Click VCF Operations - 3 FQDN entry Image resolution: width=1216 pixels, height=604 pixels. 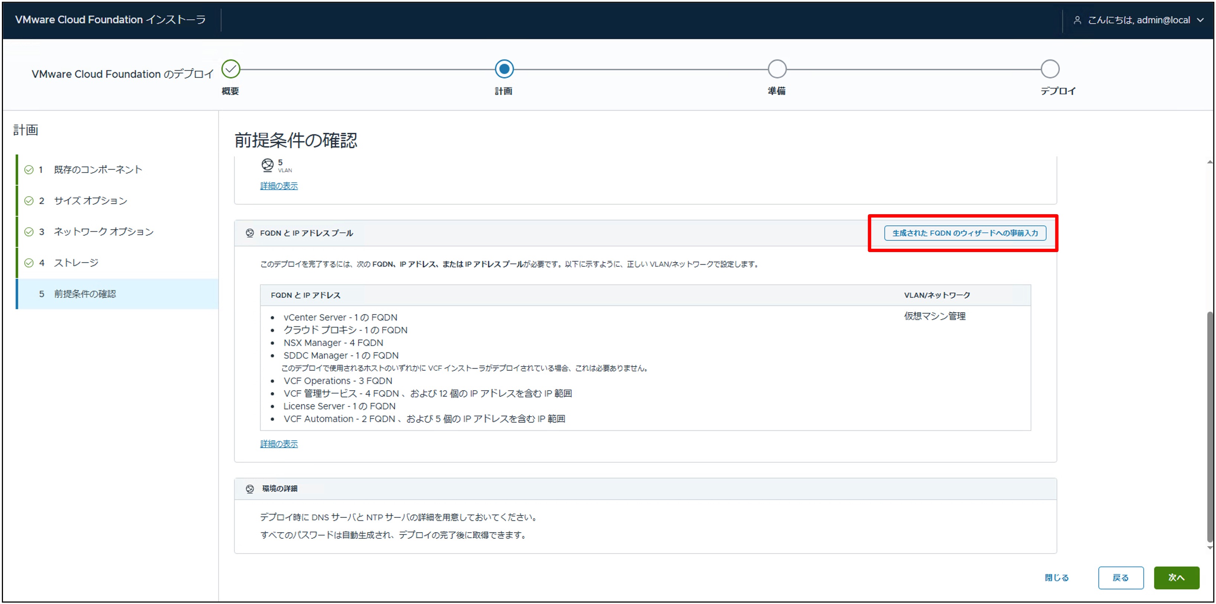click(337, 381)
